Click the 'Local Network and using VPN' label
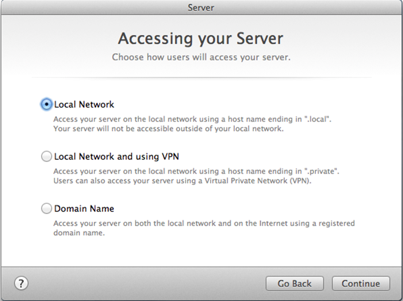Viewport: 403px width, 301px height. click(x=116, y=156)
